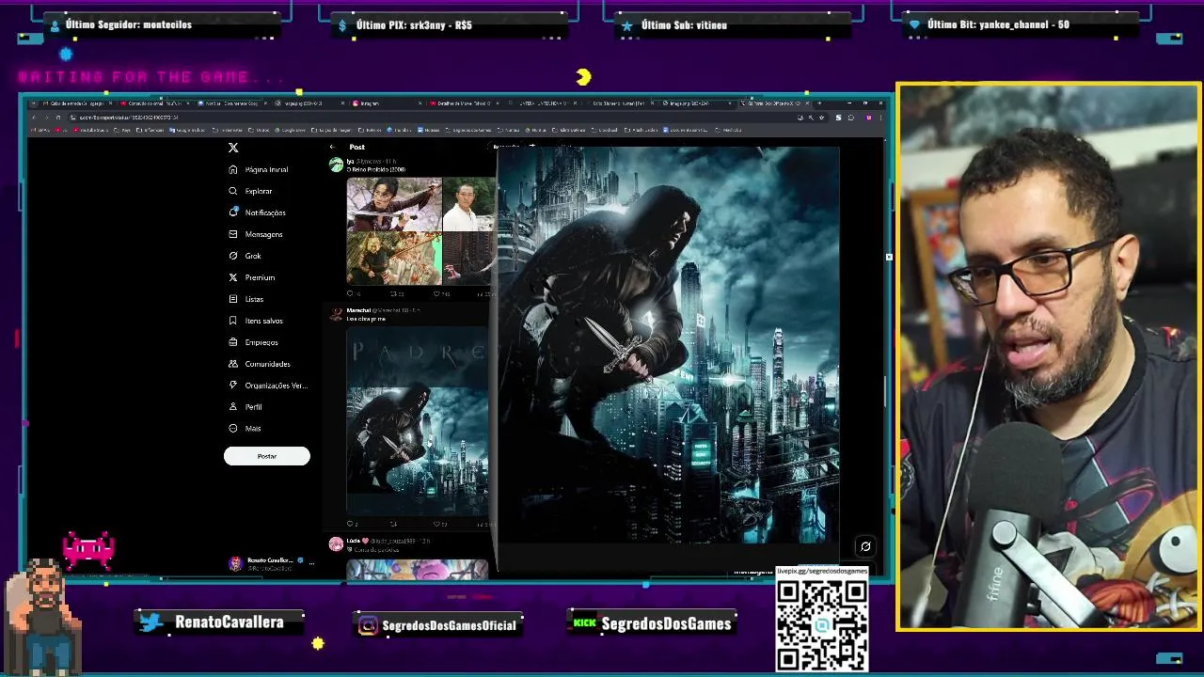Reload the page in the browser

(x=58, y=118)
